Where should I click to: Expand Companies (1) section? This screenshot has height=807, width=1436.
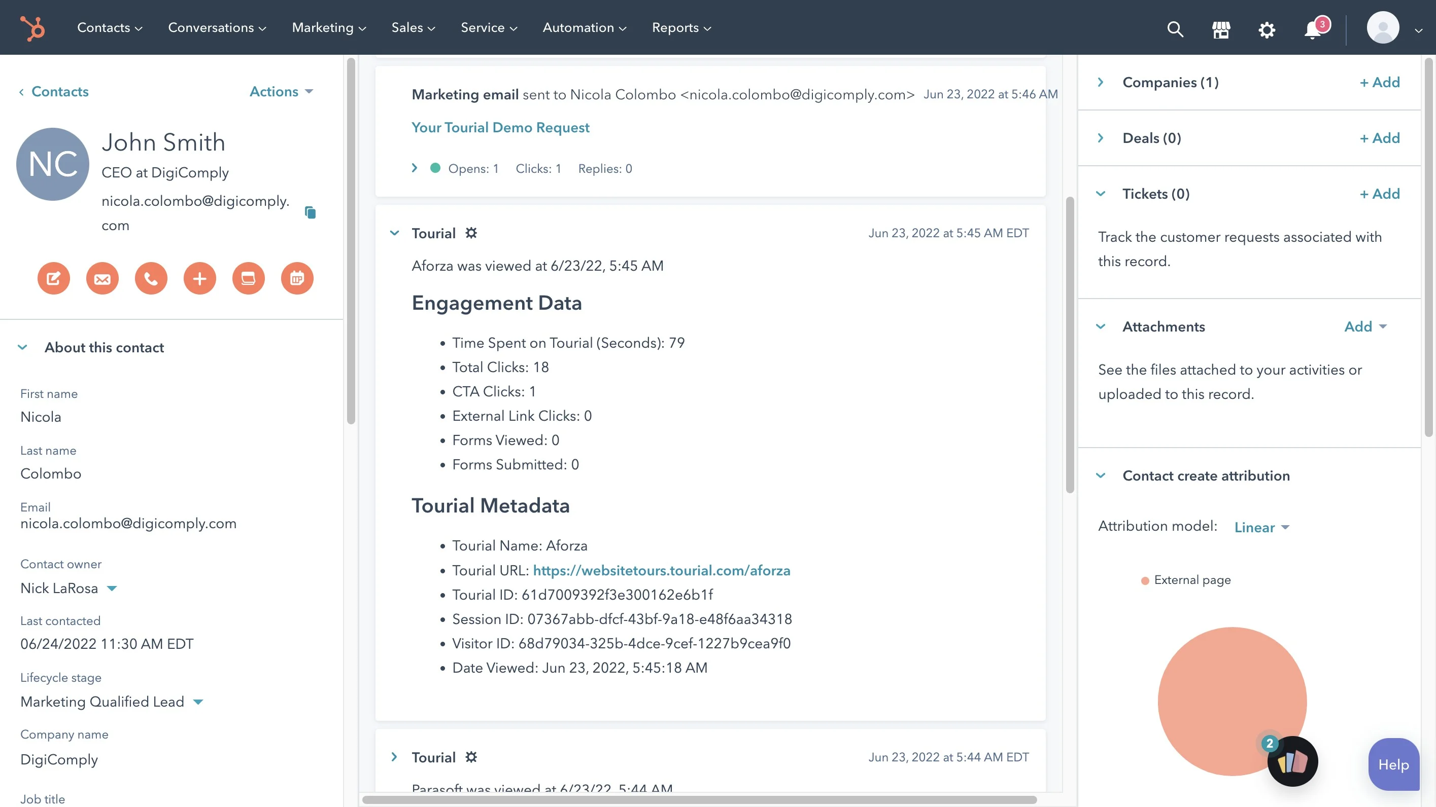point(1101,82)
